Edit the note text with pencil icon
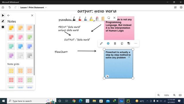This screenshot has width=184, height=104. pos(101,43)
